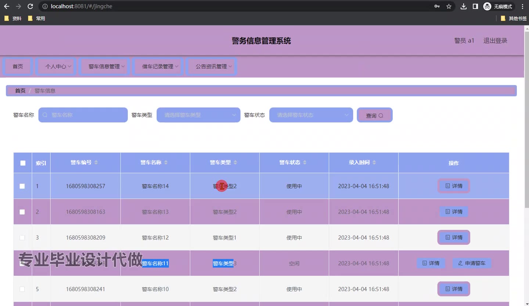Viewport: 529px width, 306px height.
Task: Click 申请警车 button for 警车名称11
Action: pos(472,263)
